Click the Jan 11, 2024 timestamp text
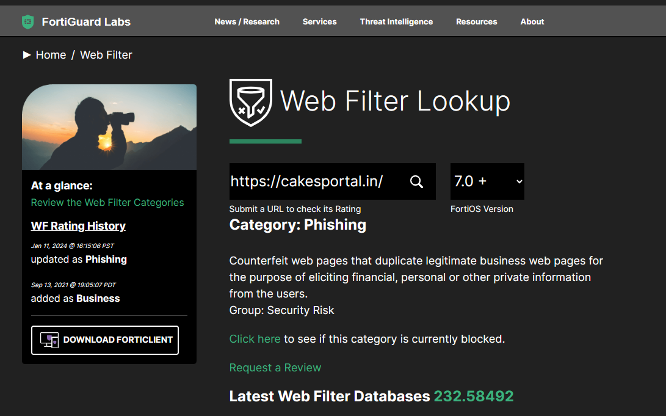Screen dimensions: 666x416 pos(72,246)
